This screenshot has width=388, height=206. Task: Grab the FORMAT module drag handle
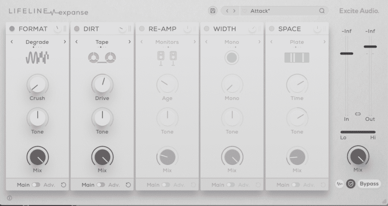pyautogui.click(x=65, y=29)
